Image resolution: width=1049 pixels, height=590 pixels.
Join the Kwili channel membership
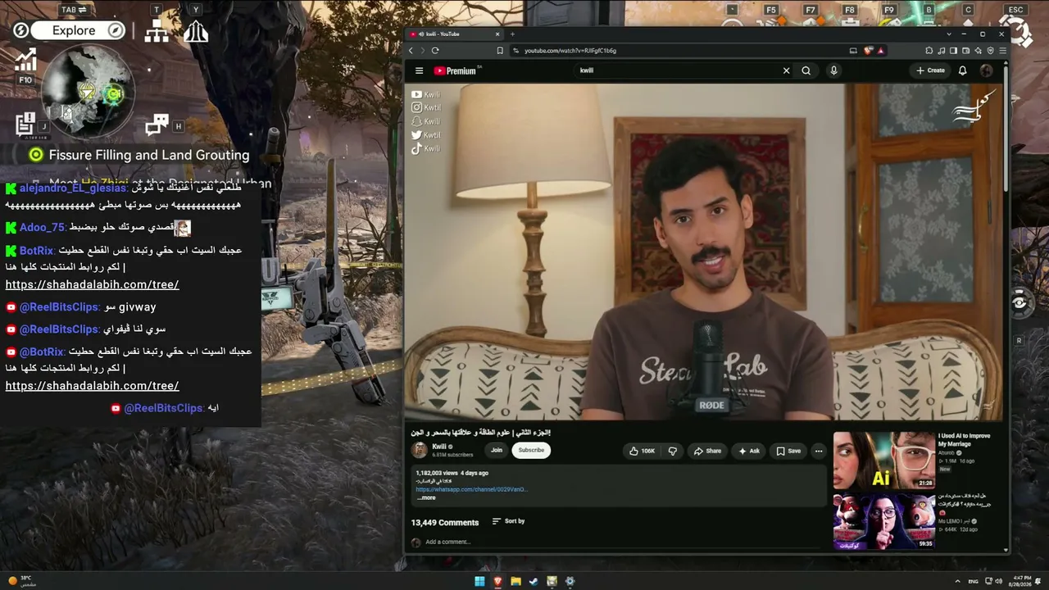pyautogui.click(x=497, y=450)
